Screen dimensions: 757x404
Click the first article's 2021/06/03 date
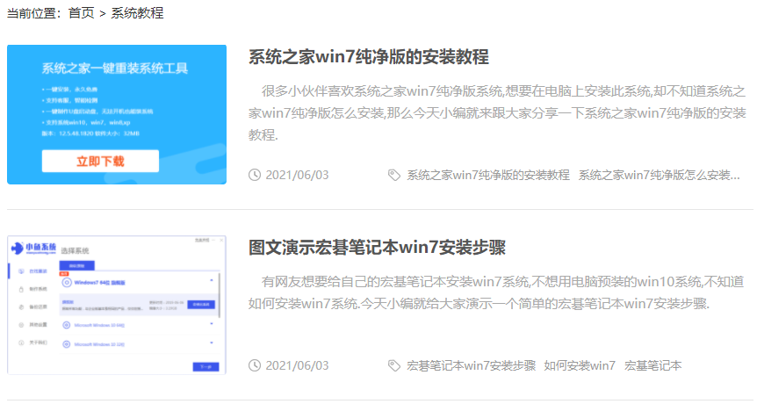pyautogui.click(x=297, y=175)
